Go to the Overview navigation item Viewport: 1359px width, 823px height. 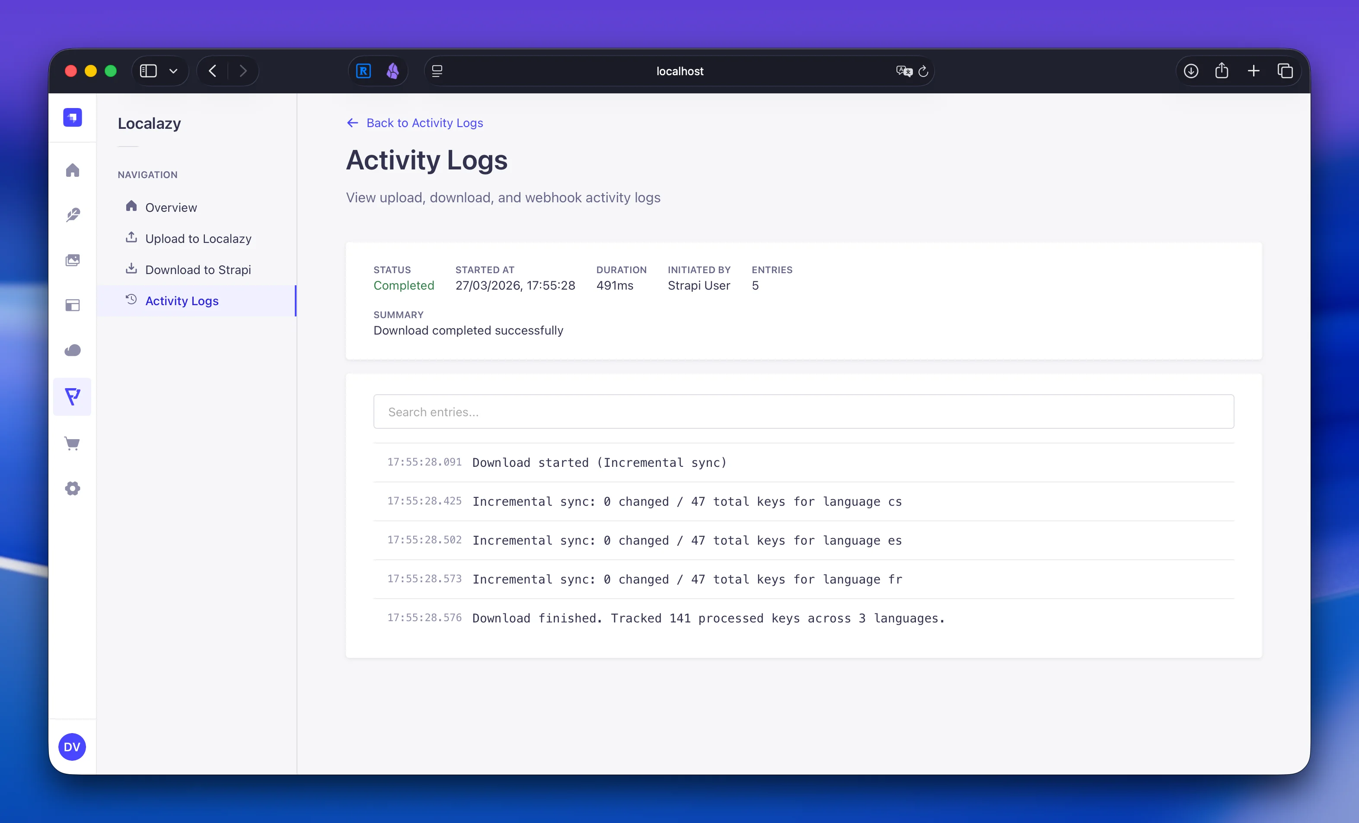pyautogui.click(x=170, y=207)
